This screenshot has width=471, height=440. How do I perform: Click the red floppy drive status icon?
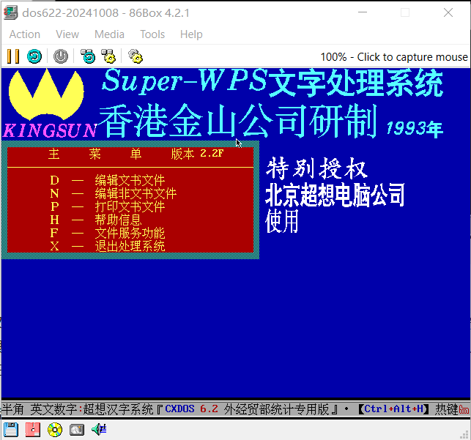tap(32, 429)
